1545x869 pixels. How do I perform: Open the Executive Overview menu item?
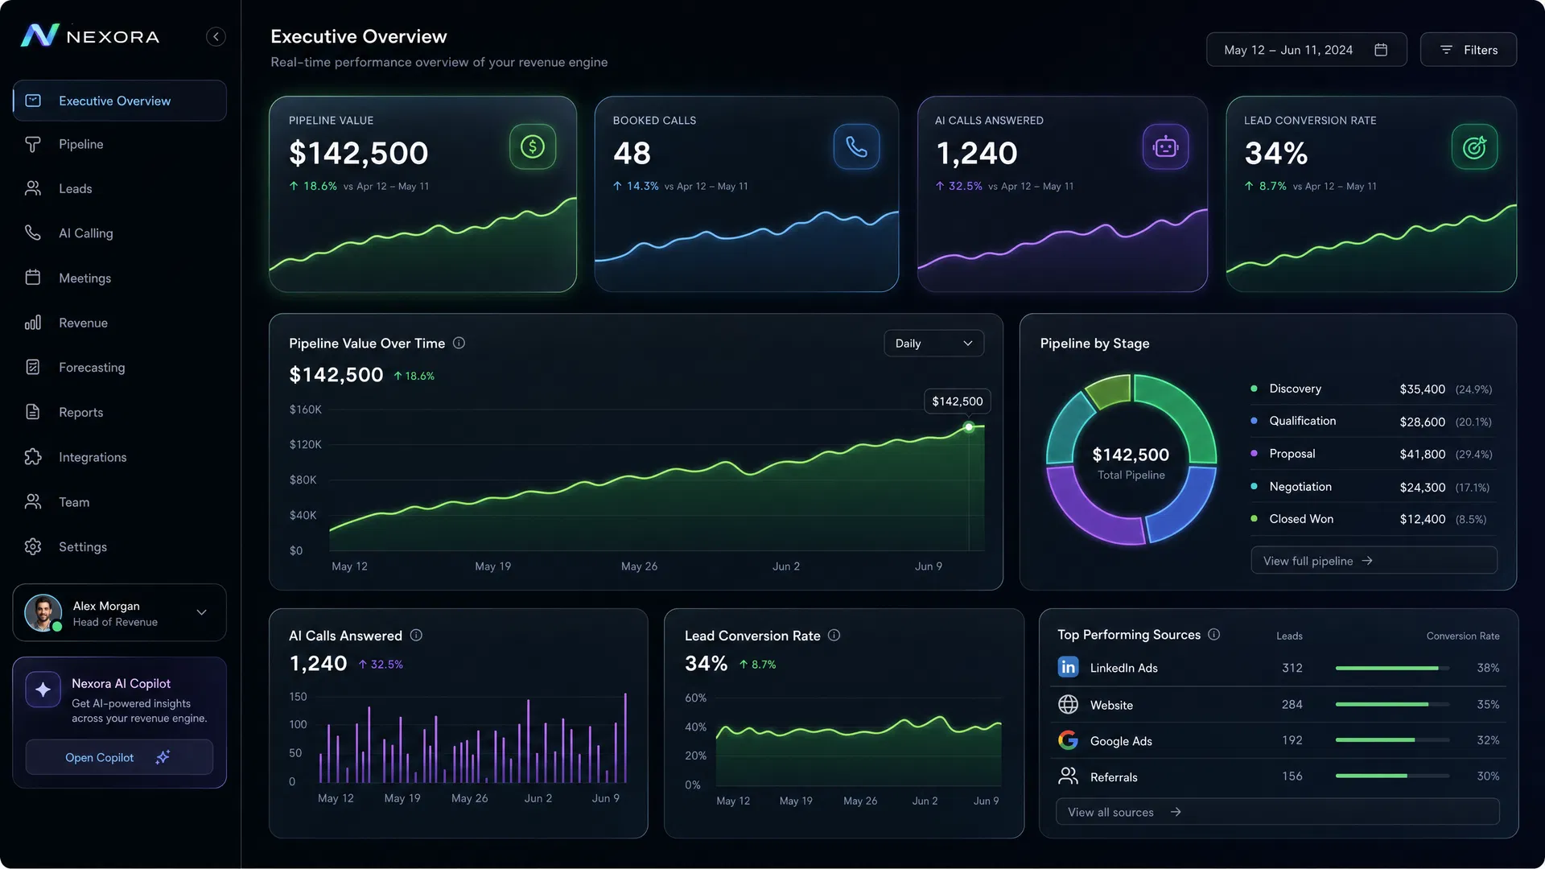[x=119, y=101]
